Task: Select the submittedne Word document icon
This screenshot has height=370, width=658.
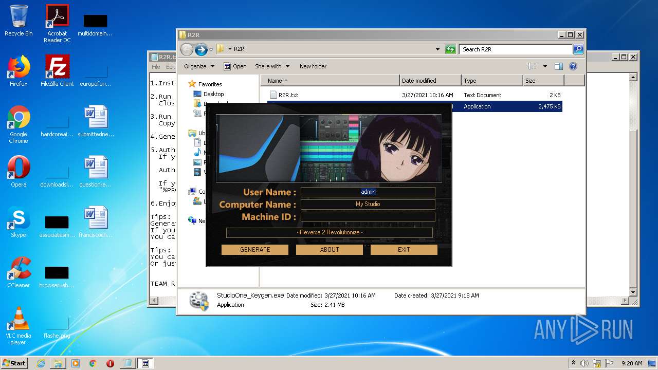Action: coord(96,121)
